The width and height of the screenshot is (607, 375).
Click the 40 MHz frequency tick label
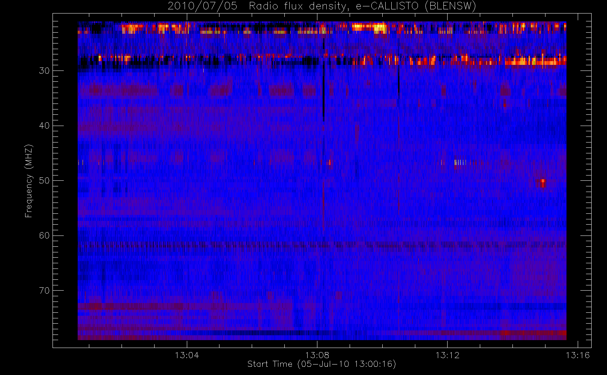click(x=44, y=126)
